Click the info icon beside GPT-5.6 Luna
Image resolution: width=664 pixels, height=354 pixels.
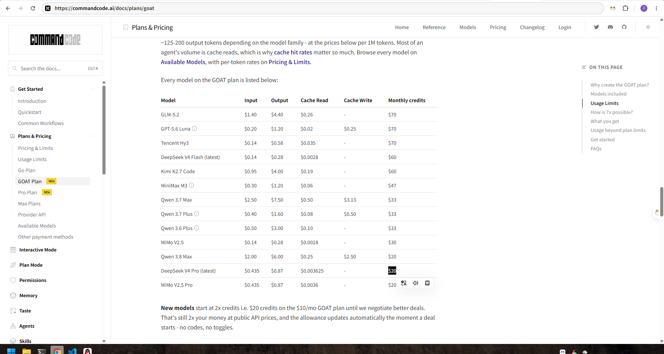point(194,129)
